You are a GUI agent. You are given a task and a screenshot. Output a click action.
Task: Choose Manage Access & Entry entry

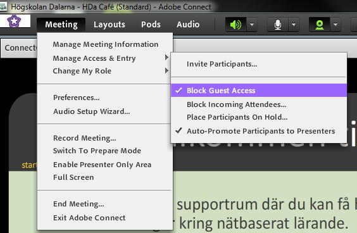click(x=105, y=58)
